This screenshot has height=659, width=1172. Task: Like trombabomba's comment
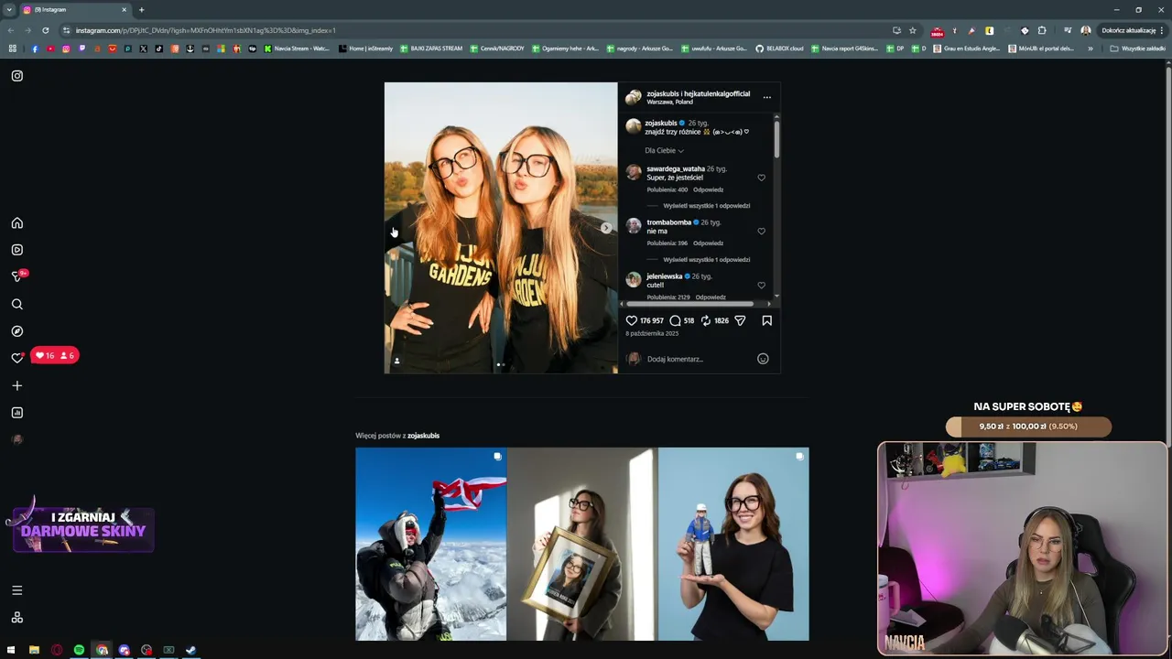click(x=761, y=232)
